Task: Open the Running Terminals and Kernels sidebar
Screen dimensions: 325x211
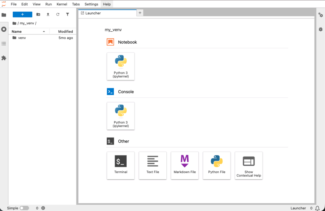Action: pos(4,29)
